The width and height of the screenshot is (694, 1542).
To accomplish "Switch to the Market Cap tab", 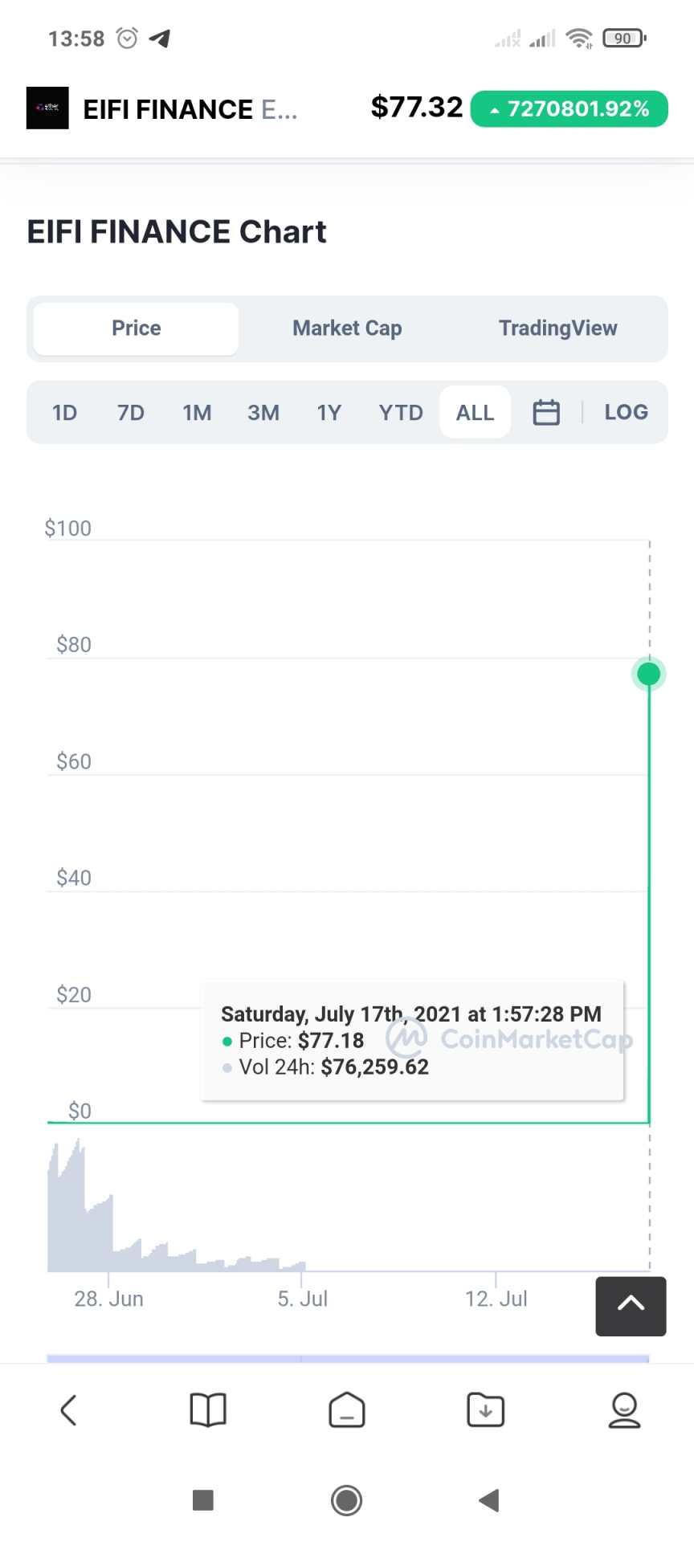I will click(x=347, y=328).
